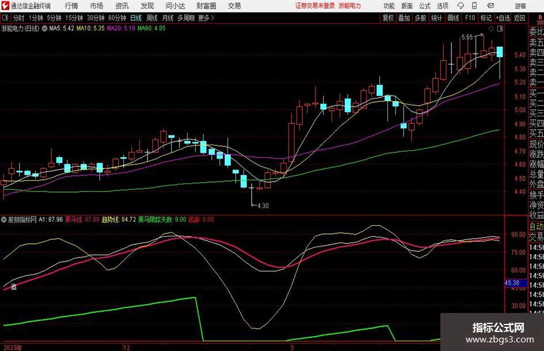
Task: Click the 叠加 overlay button
Action: coord(404,18)
